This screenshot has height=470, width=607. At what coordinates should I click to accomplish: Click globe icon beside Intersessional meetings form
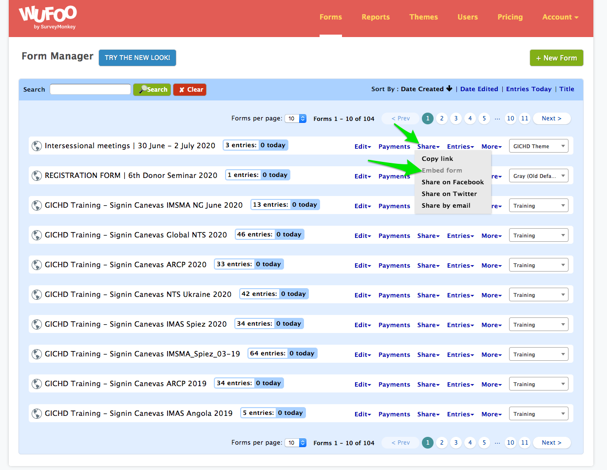pos(37,146)
